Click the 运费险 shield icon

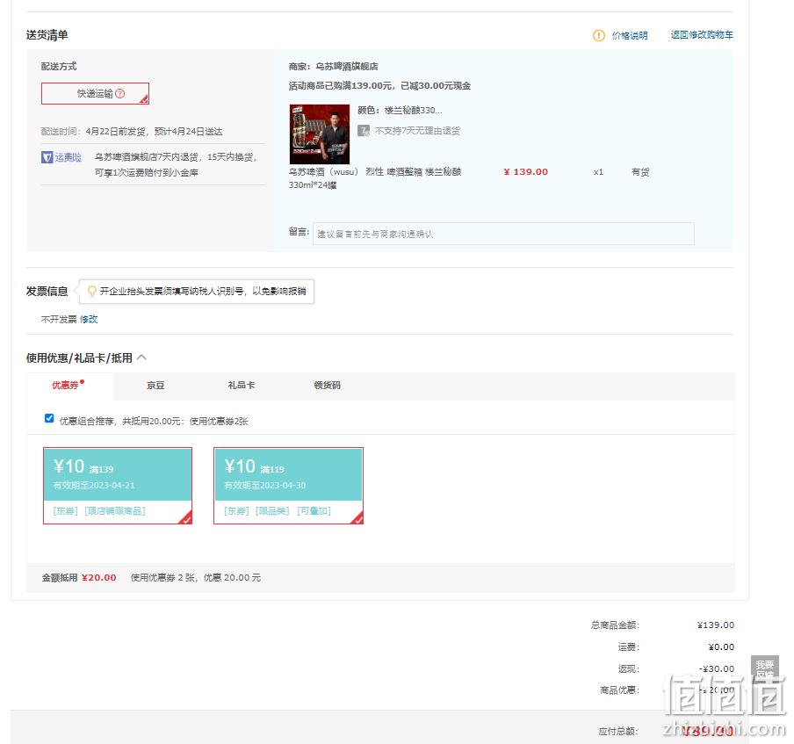(47, 157)
